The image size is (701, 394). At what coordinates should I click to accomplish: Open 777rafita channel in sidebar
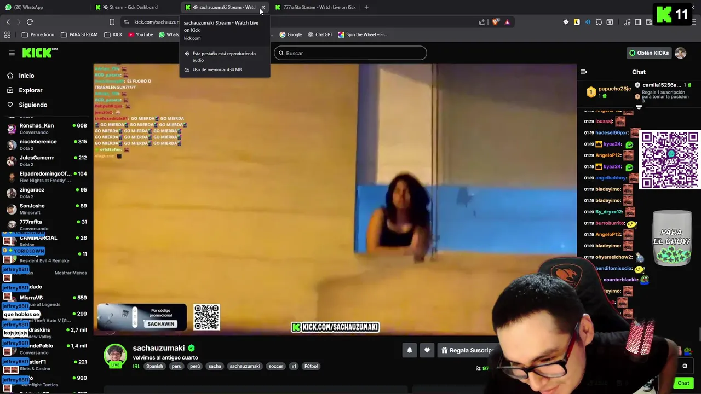[x=47, y=224]
